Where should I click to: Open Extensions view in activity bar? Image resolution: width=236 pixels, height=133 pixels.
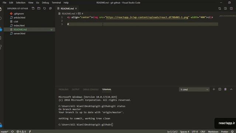(1, 47)
